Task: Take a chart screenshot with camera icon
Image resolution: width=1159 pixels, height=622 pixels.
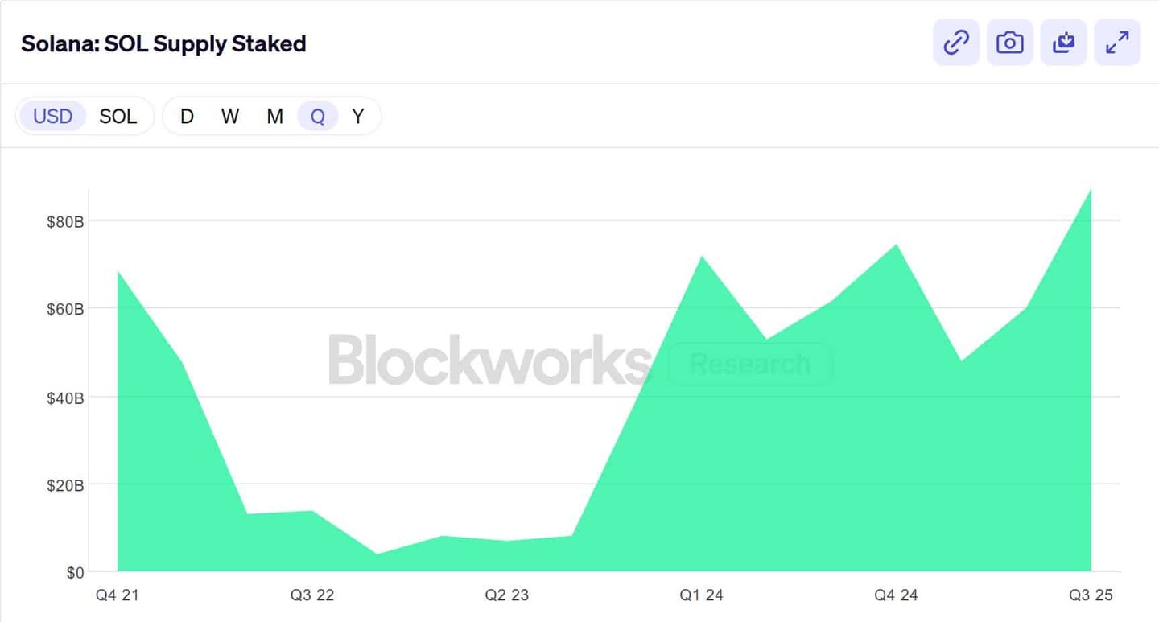Action: pos(1009,43)
